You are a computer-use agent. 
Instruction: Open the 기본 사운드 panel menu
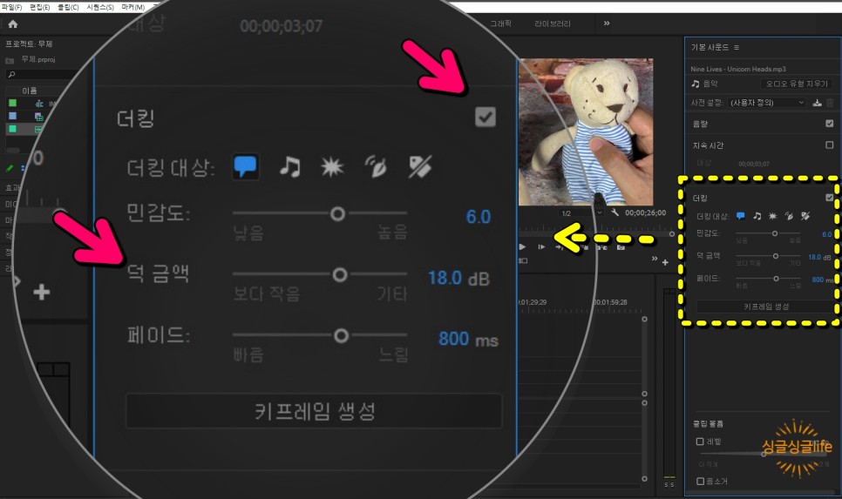(x=737, y=47)
